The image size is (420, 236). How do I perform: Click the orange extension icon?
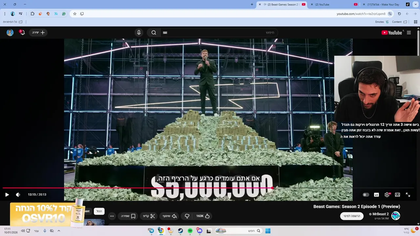[40, 14]
